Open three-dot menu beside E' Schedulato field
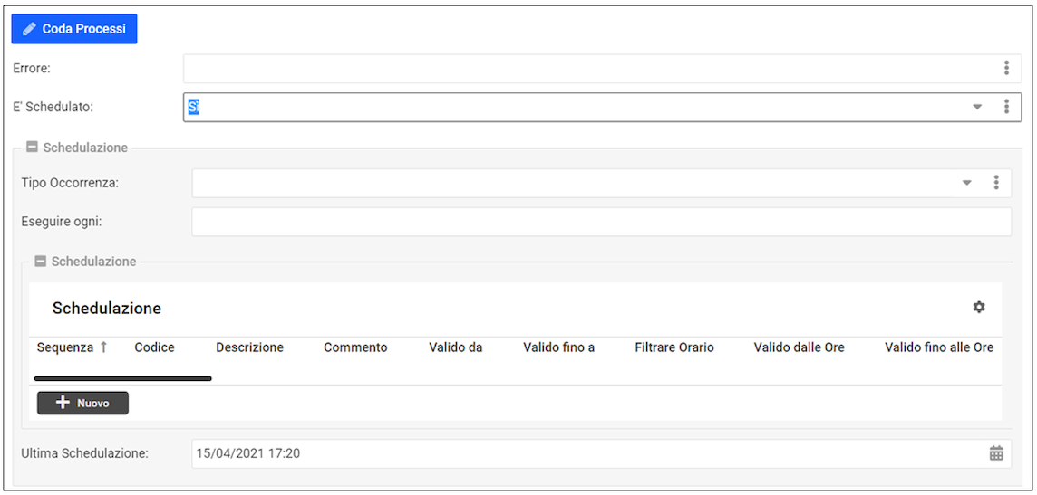Viewport: 1037px width, 495px height. (1006, 107)
